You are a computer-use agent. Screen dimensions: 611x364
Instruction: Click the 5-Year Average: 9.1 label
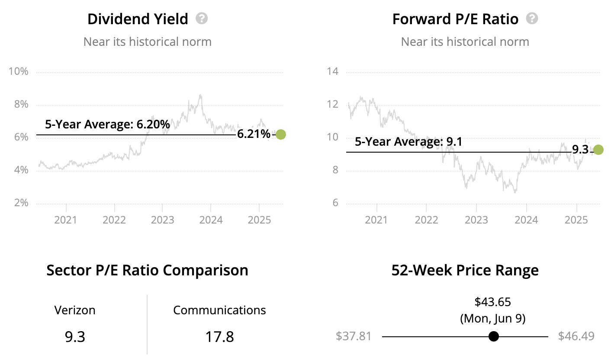click(408, 142)
